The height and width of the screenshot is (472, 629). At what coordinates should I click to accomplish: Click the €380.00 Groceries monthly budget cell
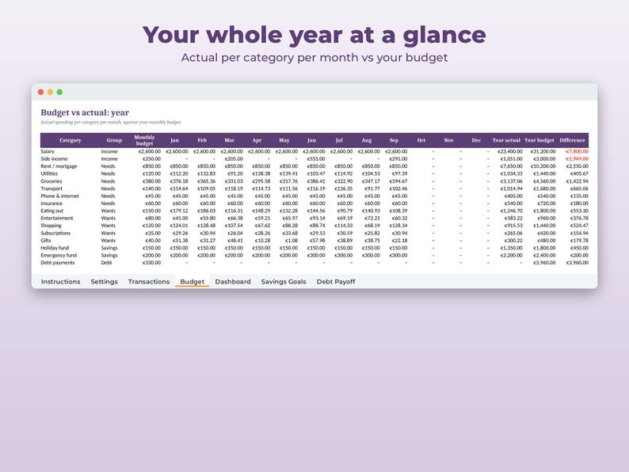151,181
